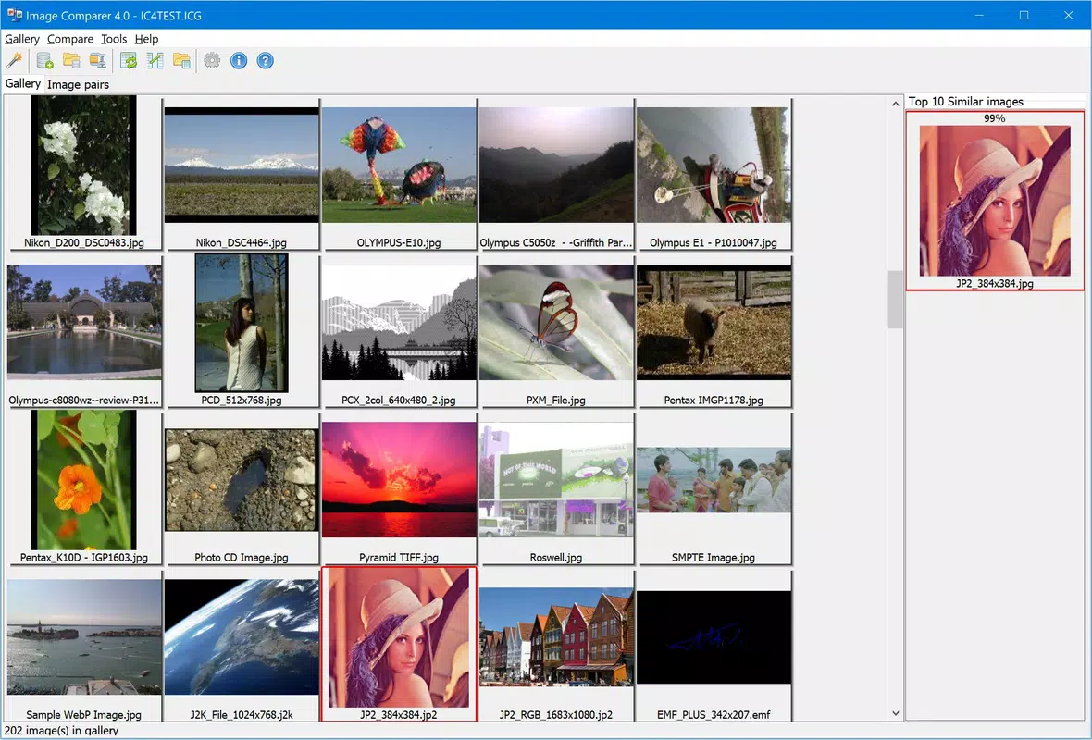
Task: Click the Pyramid TIFF.jpg filename label
Action: 398,558
